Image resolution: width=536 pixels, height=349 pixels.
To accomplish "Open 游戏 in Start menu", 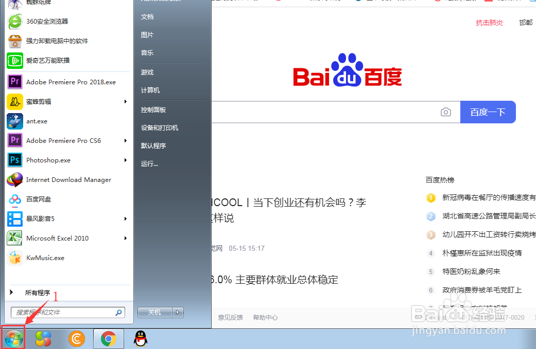I will coord(147,72).
